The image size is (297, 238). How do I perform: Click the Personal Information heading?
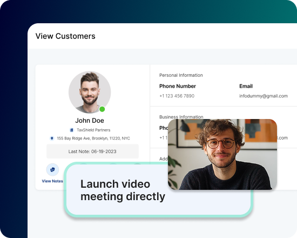pos(181,75)
